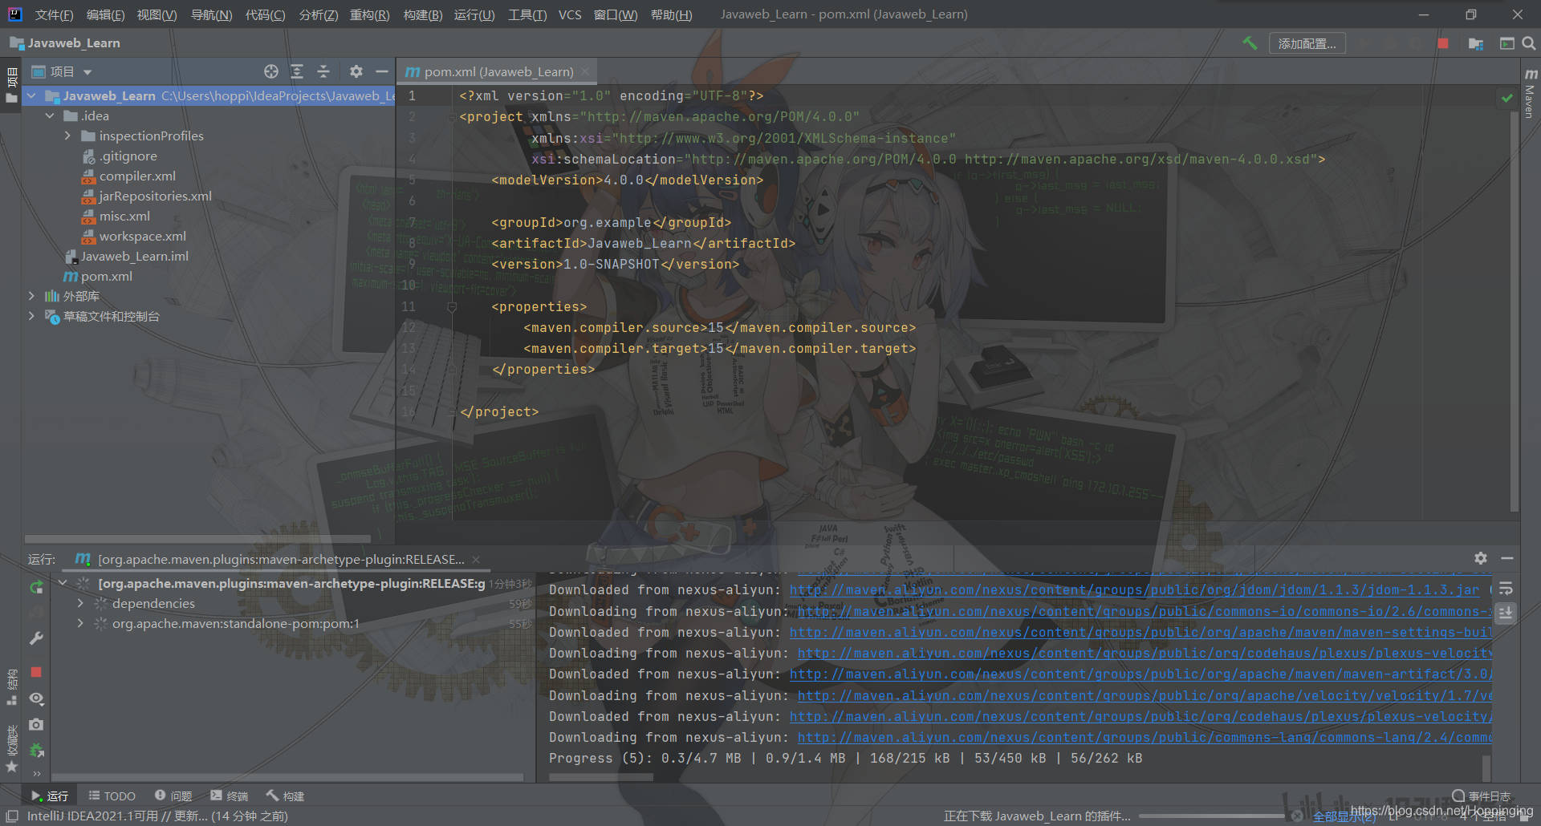Open the 事件日志 event log
This screenshot has height=826, width=1541.
tap(1482, 796)
